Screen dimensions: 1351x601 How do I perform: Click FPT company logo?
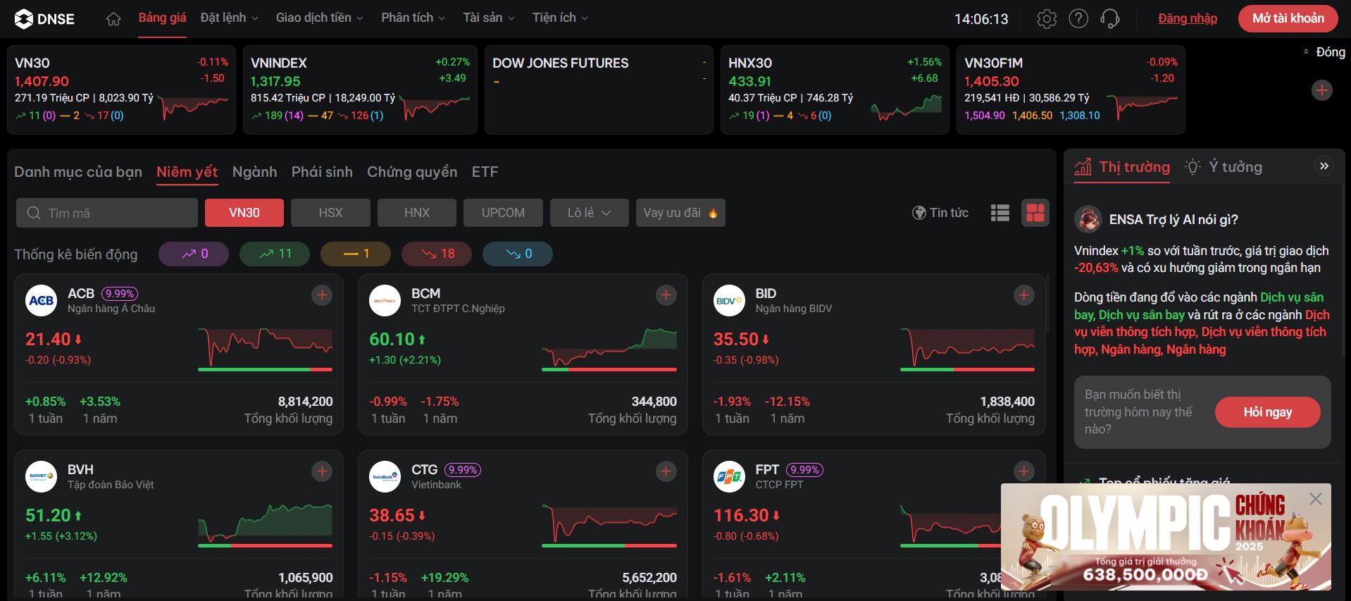729,477
